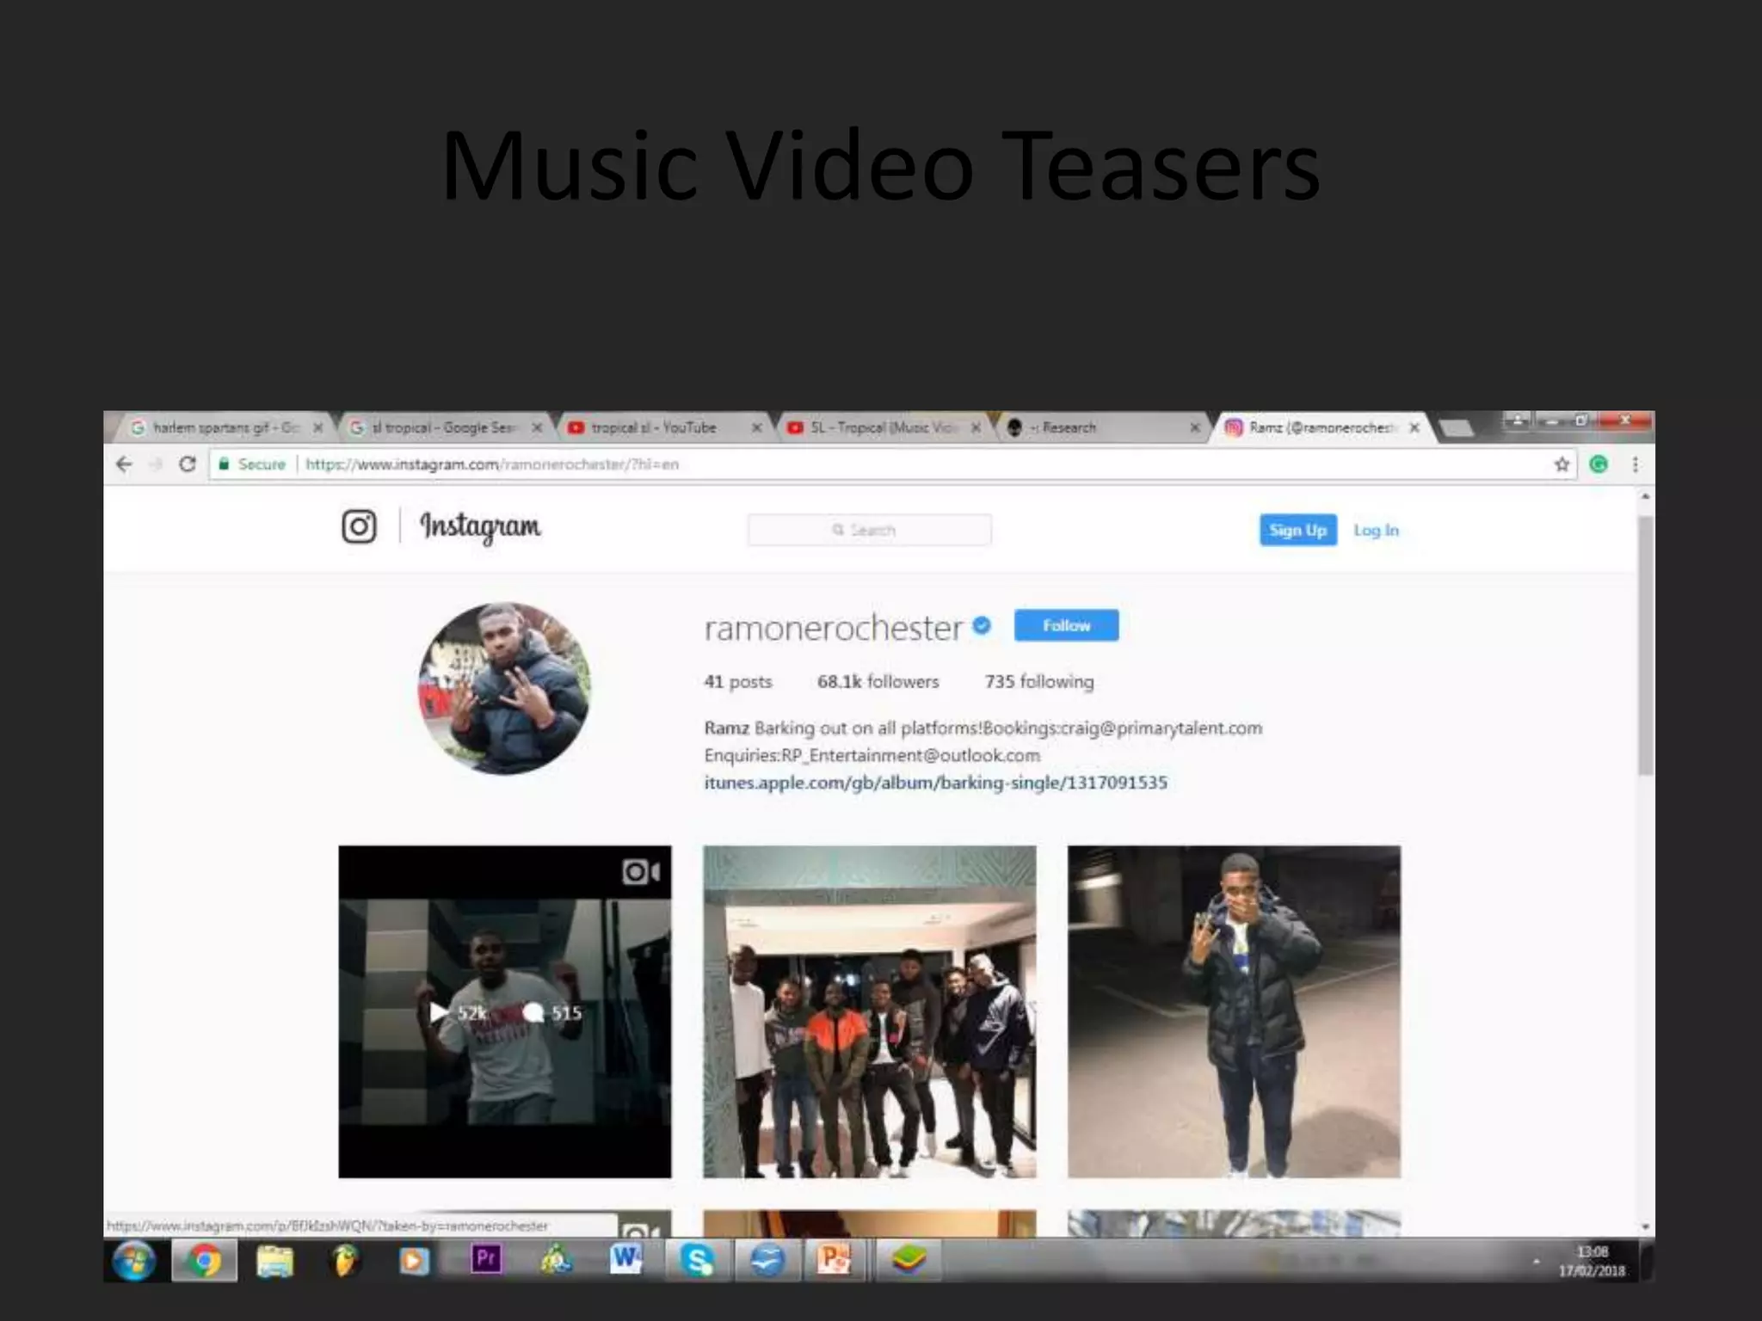The width and height of the screenshot is (1762, 1321).
Task: Open the itunes.apple.com barking-single link
Action: point(935,783)
